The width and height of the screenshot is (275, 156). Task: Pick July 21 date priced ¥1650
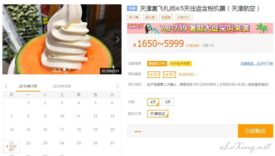click(x=12, y=146)
